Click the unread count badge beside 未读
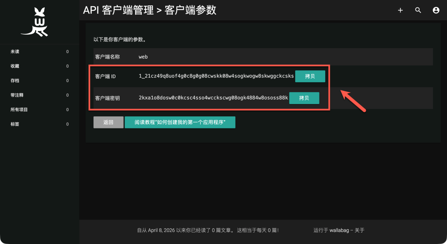 pyautogui.click(x=67, y=52)
